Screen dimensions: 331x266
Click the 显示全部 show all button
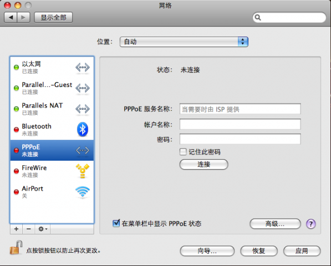[x=53, y=17]
